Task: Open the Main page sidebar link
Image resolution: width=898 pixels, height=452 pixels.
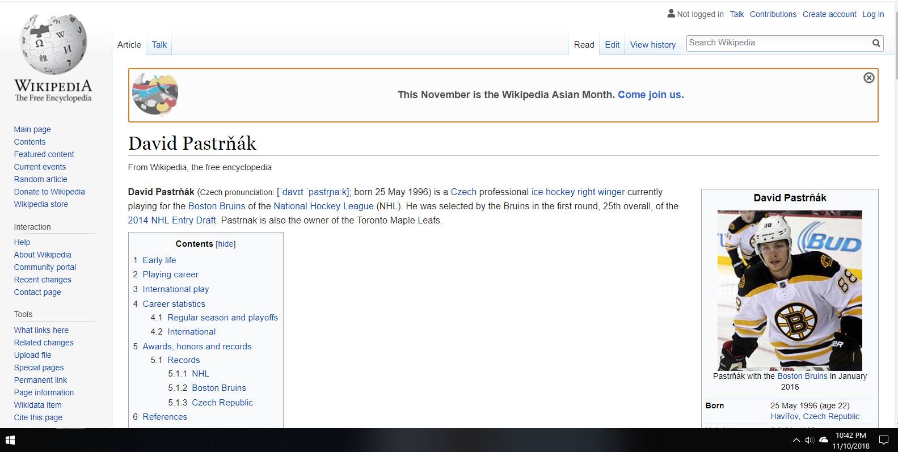Action: (x=32, y=129)
